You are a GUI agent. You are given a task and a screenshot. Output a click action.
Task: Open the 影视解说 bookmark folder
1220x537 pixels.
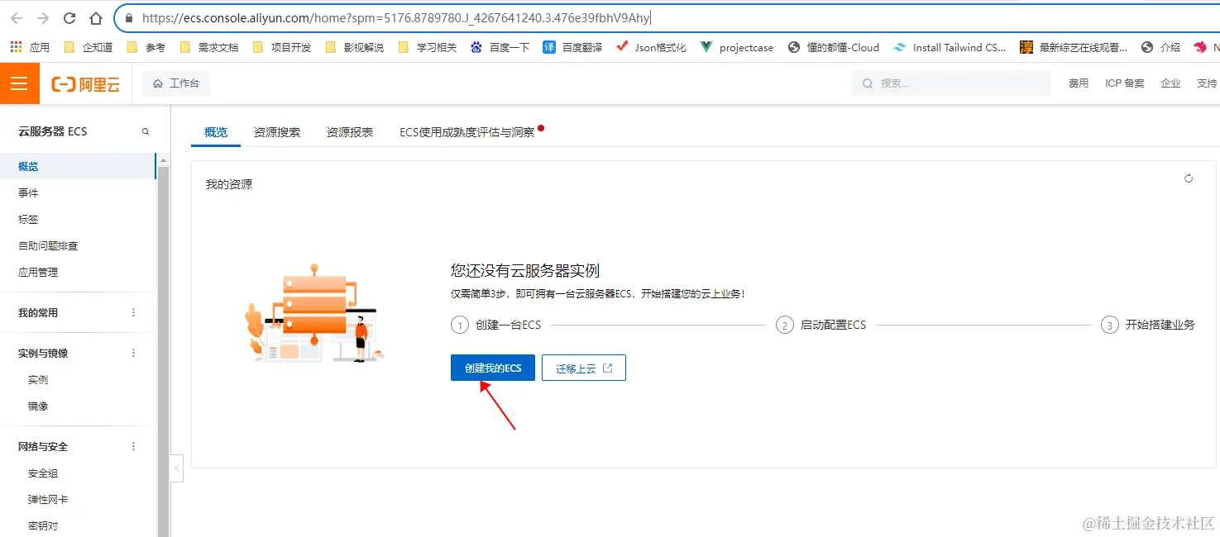355,47
